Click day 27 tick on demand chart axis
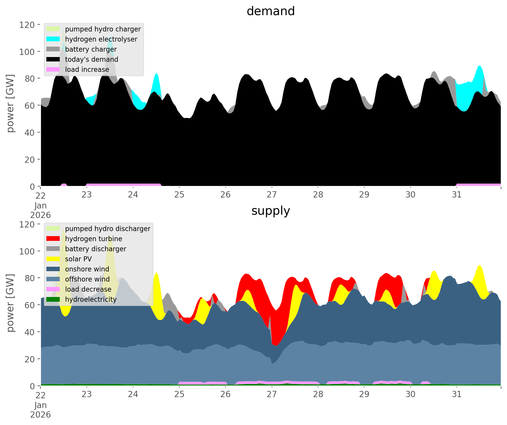 tap(272, 195)
